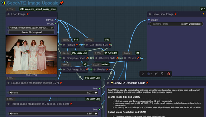Toggle collapse dot on Save Final Image node
206x117 pixels.
150,14
